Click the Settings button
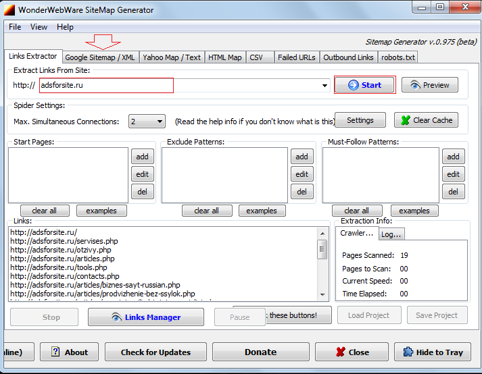 [x=360, y=120]
